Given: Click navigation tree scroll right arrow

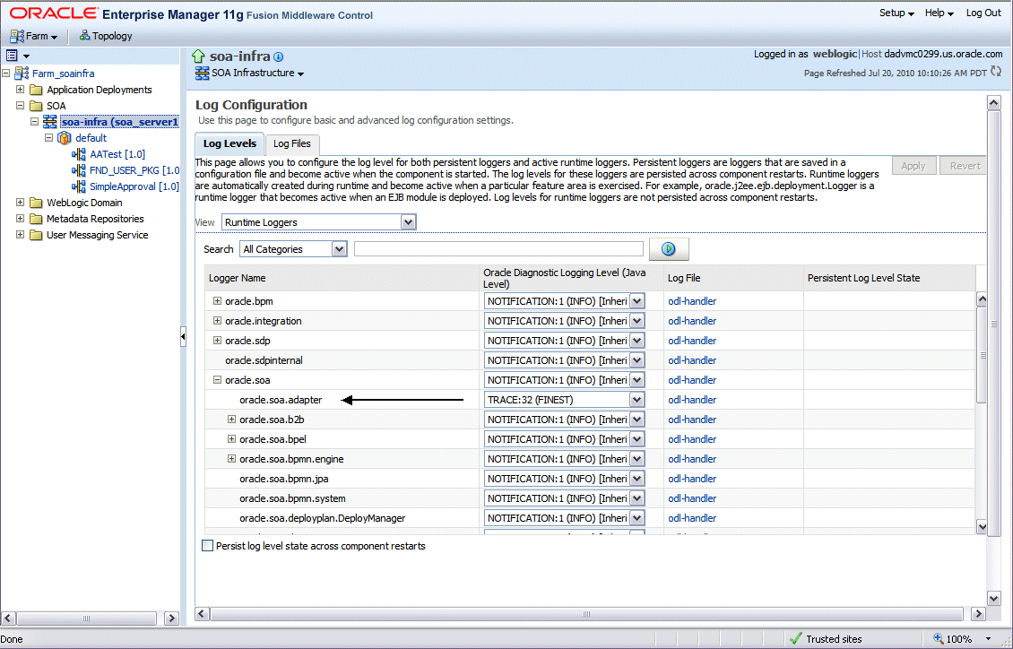Looking at the screenshot, I should coord(171,618).
